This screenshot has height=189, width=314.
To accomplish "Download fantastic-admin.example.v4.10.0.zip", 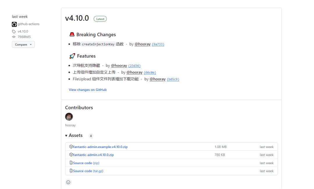I will point(100,147).
